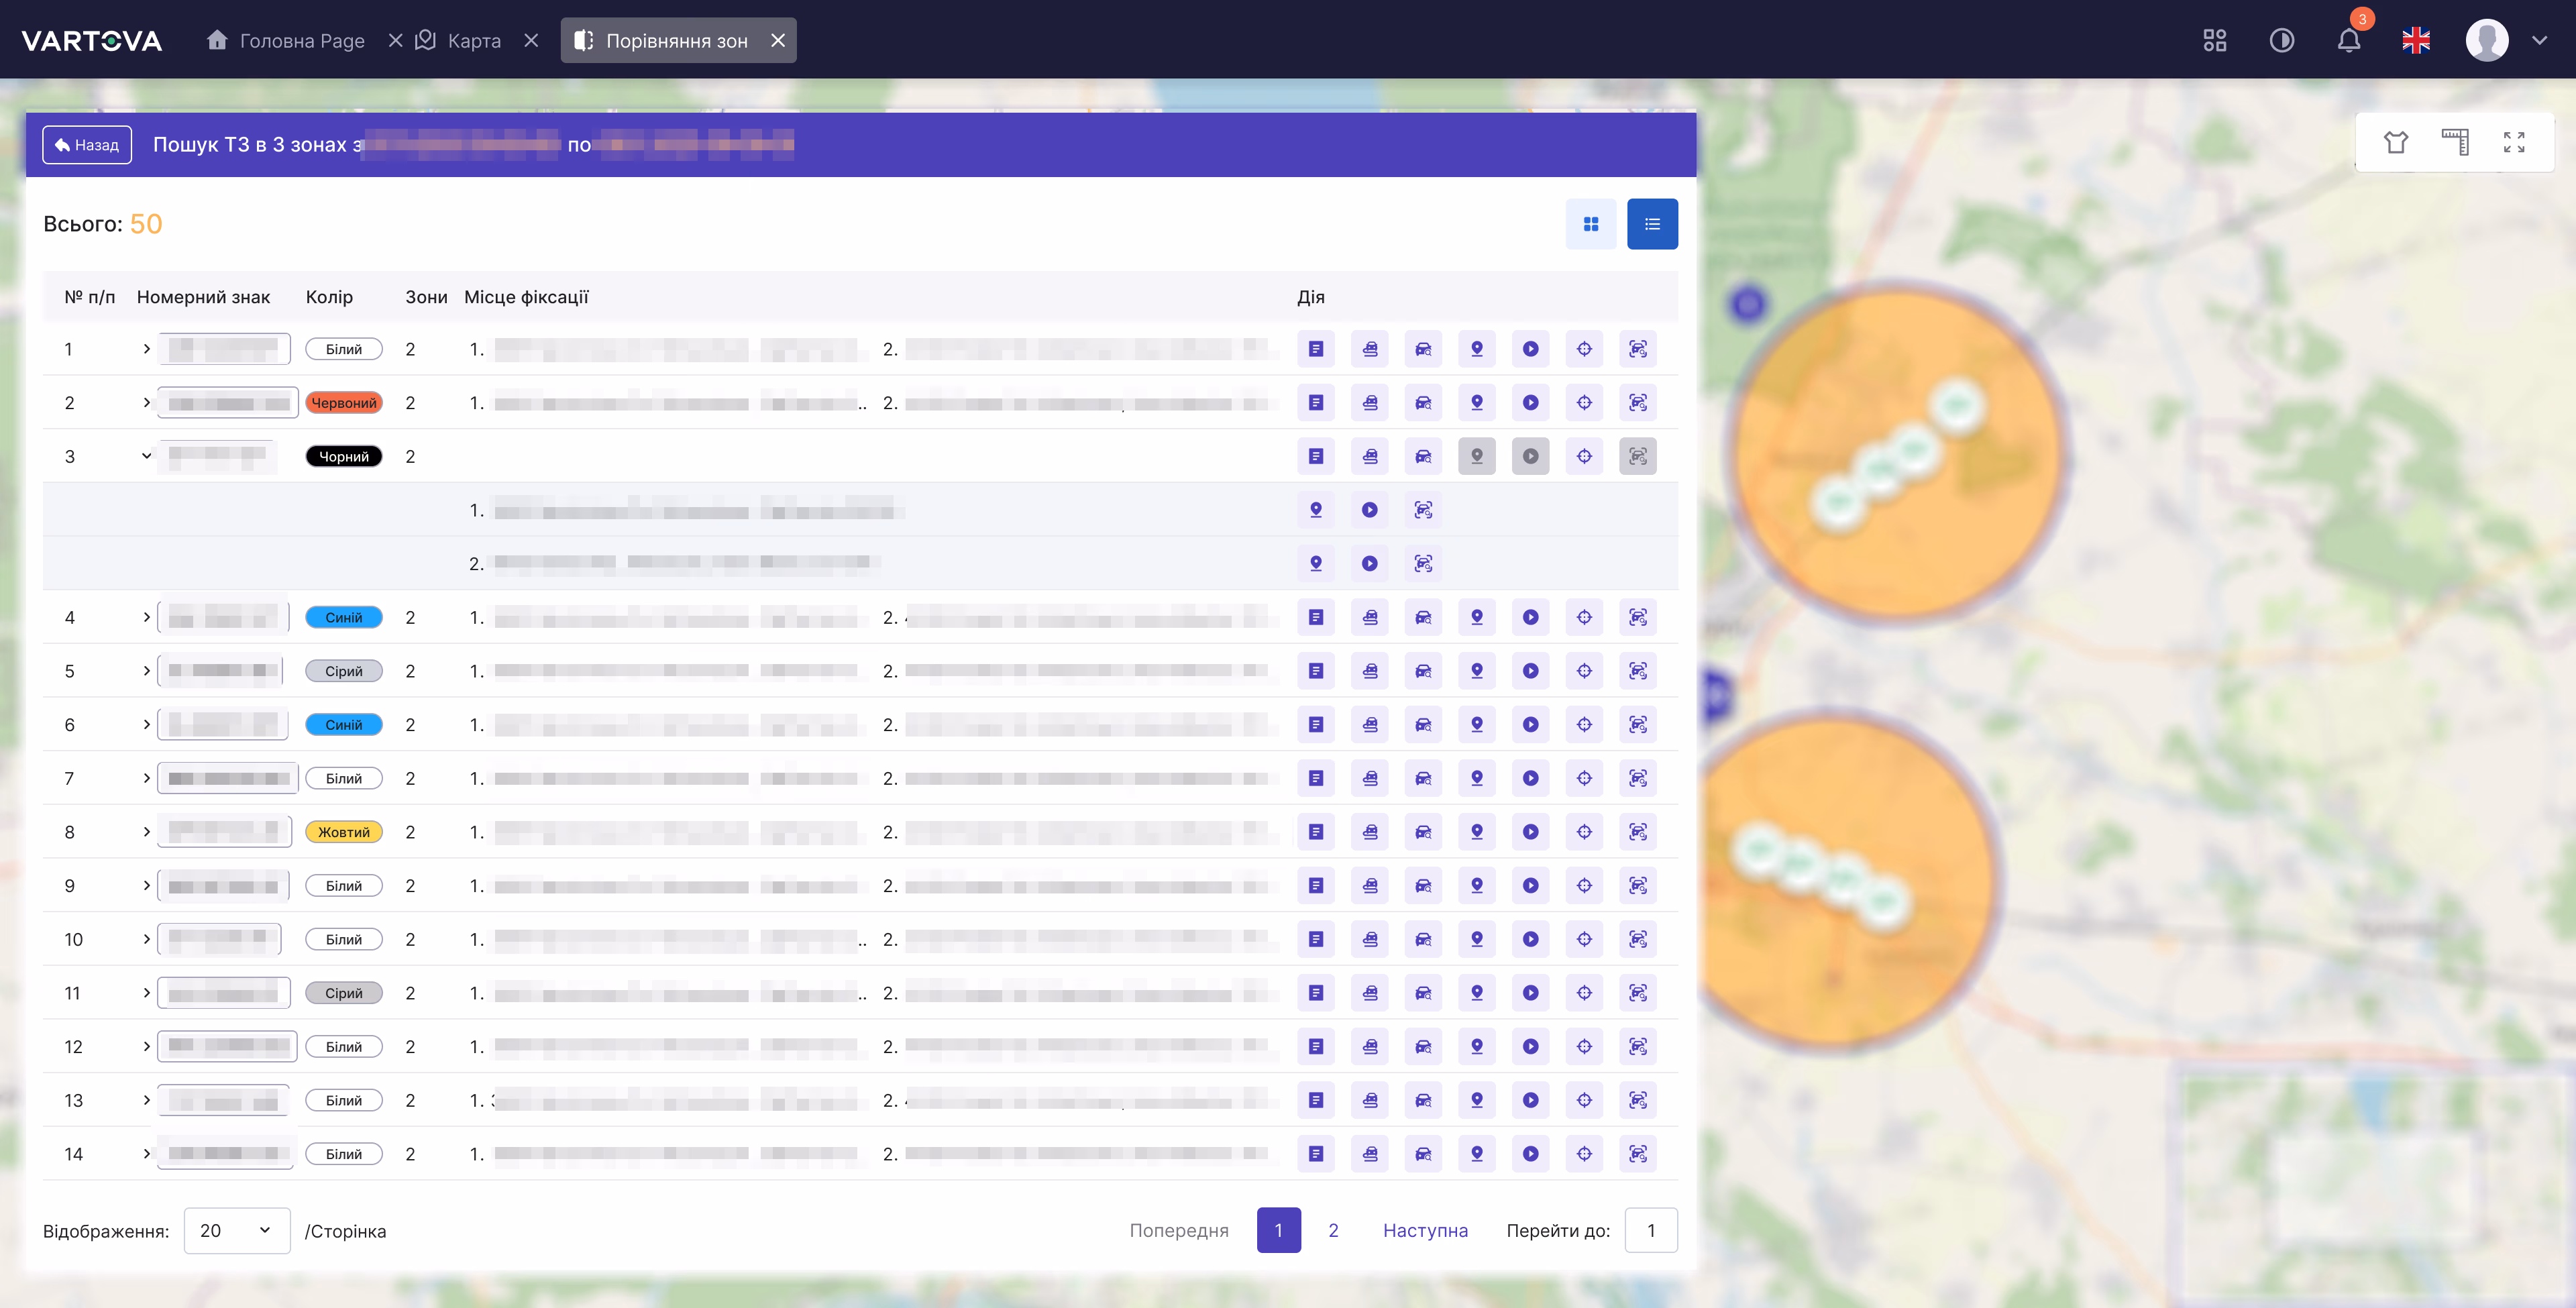Click the Перейти до page input field
The width and height of the screenshot is (2576, 1308).
point(1651,1230)
